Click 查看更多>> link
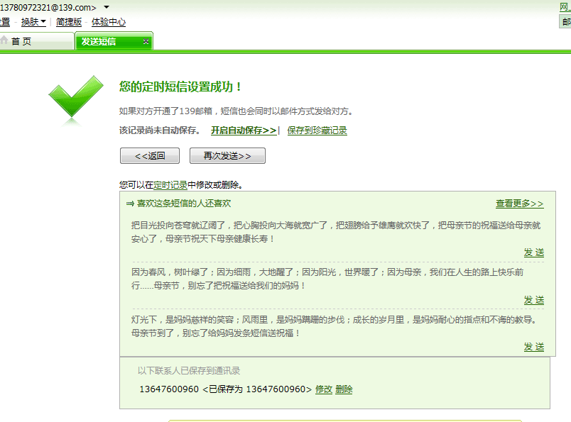Viewport: 571px width, 422px height. pos(520,204)
